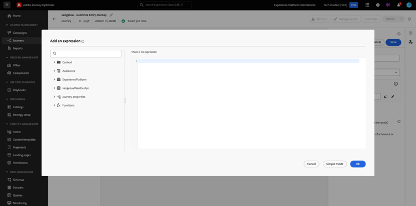Click the Reports icon in sidebar
Screen dimensions: 416x206
[9, 49]
